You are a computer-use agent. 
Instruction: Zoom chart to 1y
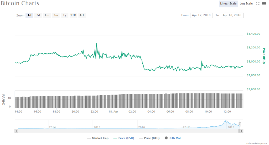click(64, 15)
